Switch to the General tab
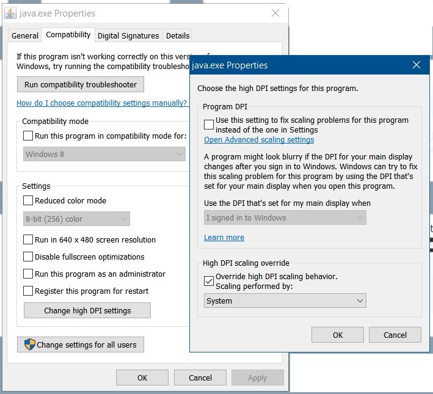Viewport: 433px width, 394px height. tap(25, 35)
